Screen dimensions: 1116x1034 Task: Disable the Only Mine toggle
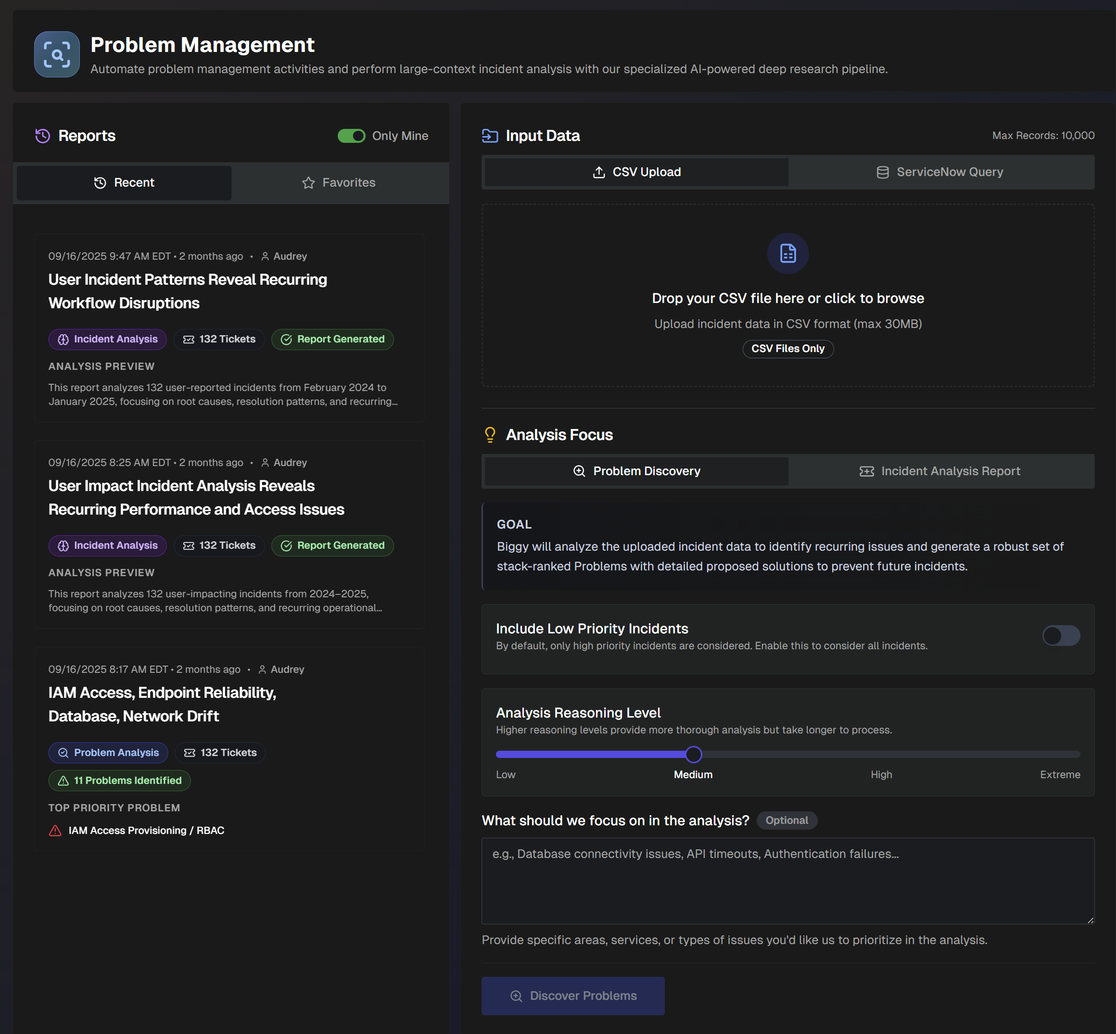pyautogui.click(x=351, y=136)
